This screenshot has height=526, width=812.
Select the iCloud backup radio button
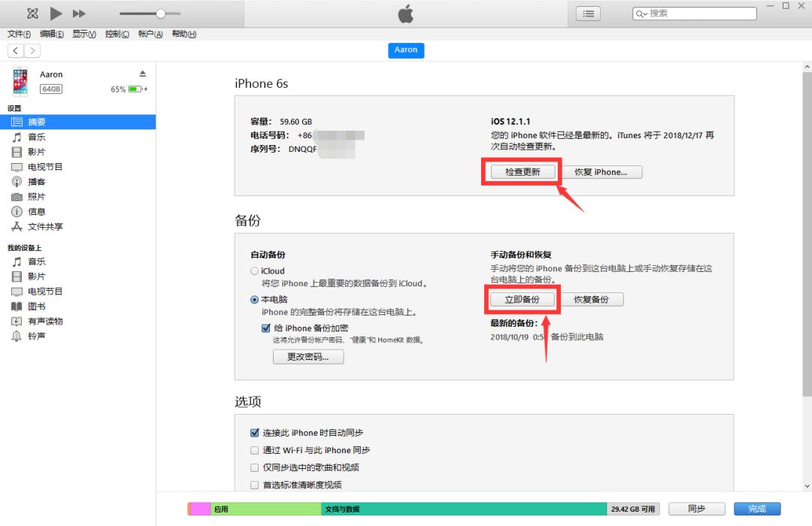[x=254, y=271]
